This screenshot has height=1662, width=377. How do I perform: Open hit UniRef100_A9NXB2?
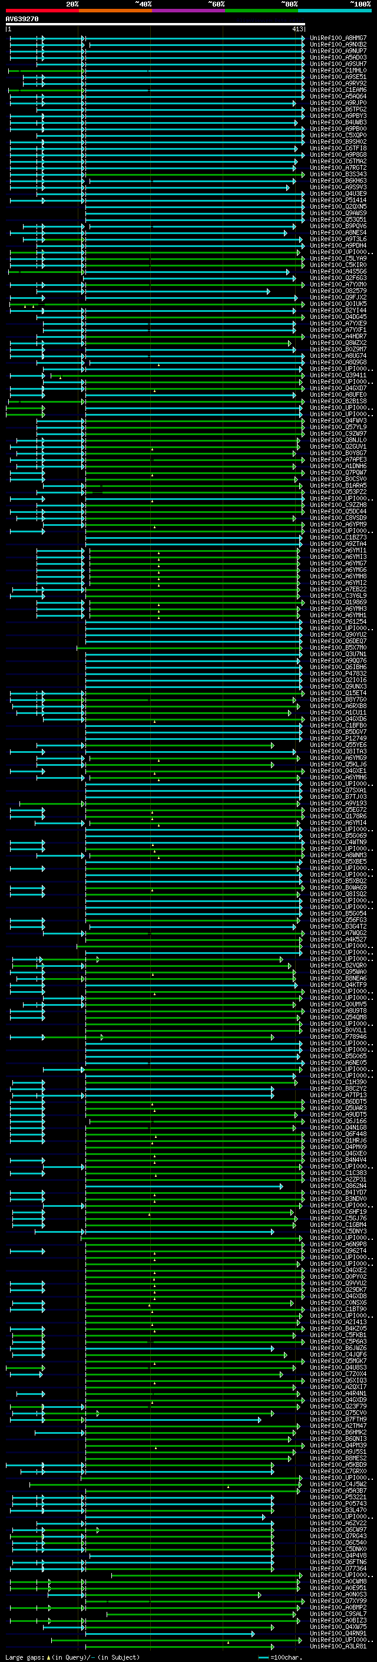click(x=338, y=45)
